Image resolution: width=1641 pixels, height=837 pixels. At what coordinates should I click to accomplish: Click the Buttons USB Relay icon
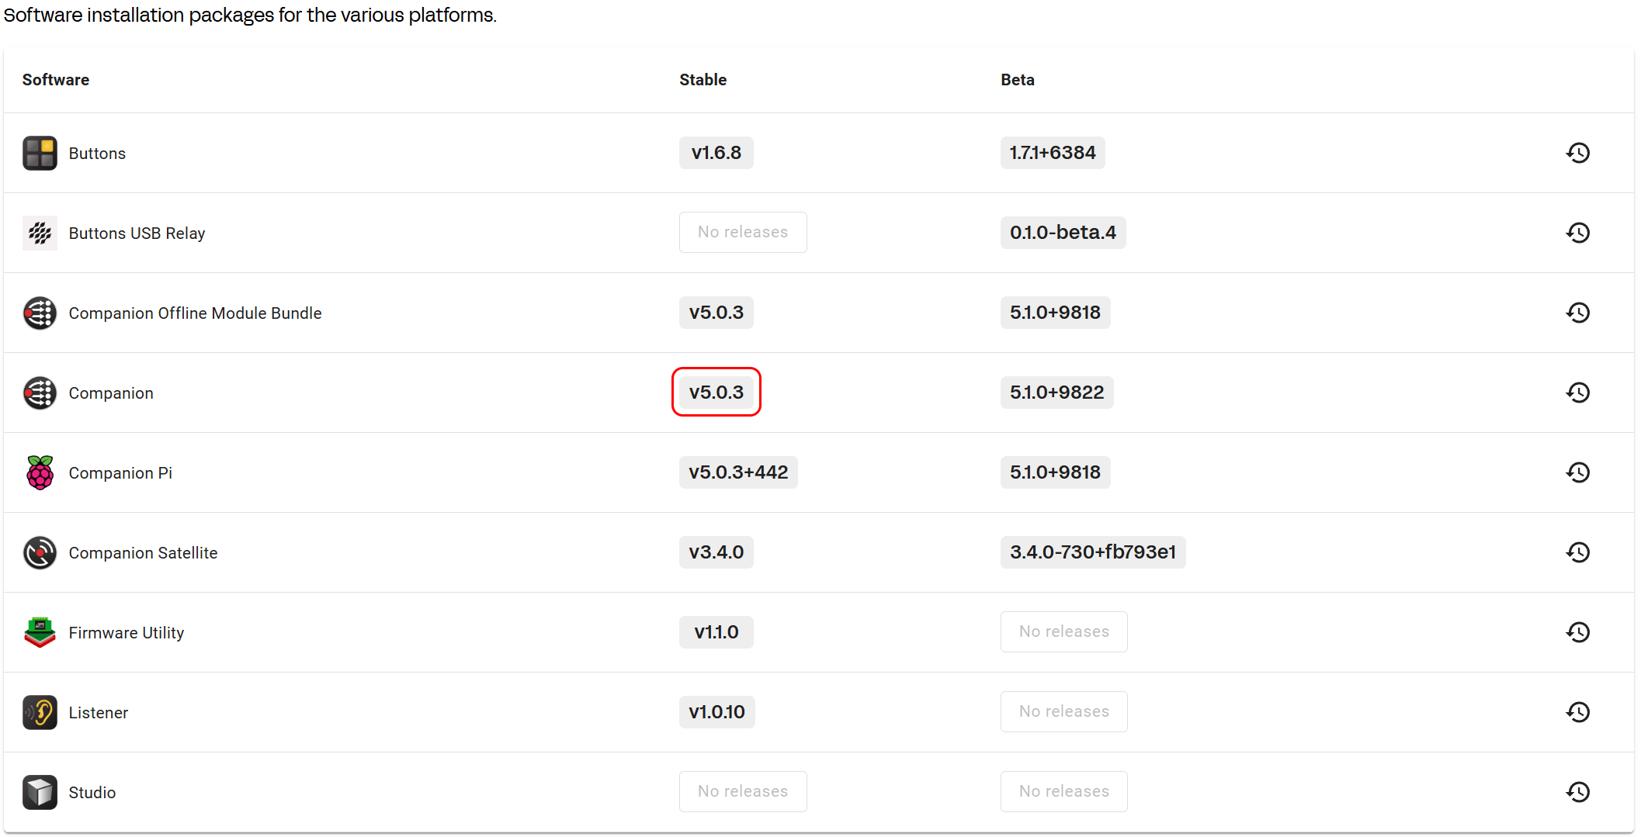coord(40,233)
